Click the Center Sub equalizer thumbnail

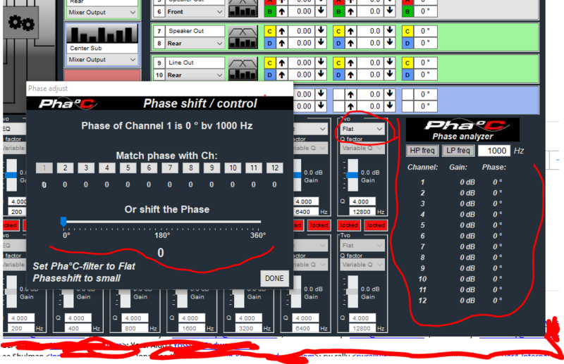coord(102,34)
